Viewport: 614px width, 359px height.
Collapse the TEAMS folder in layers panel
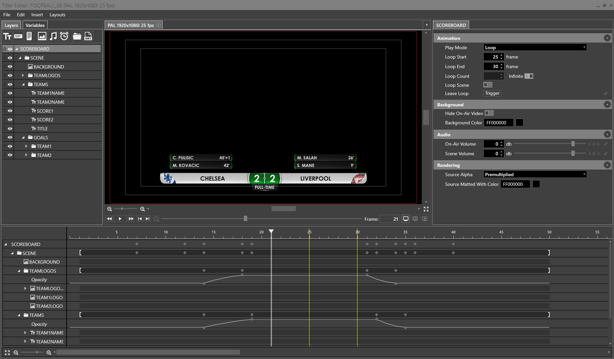[23, 84]
